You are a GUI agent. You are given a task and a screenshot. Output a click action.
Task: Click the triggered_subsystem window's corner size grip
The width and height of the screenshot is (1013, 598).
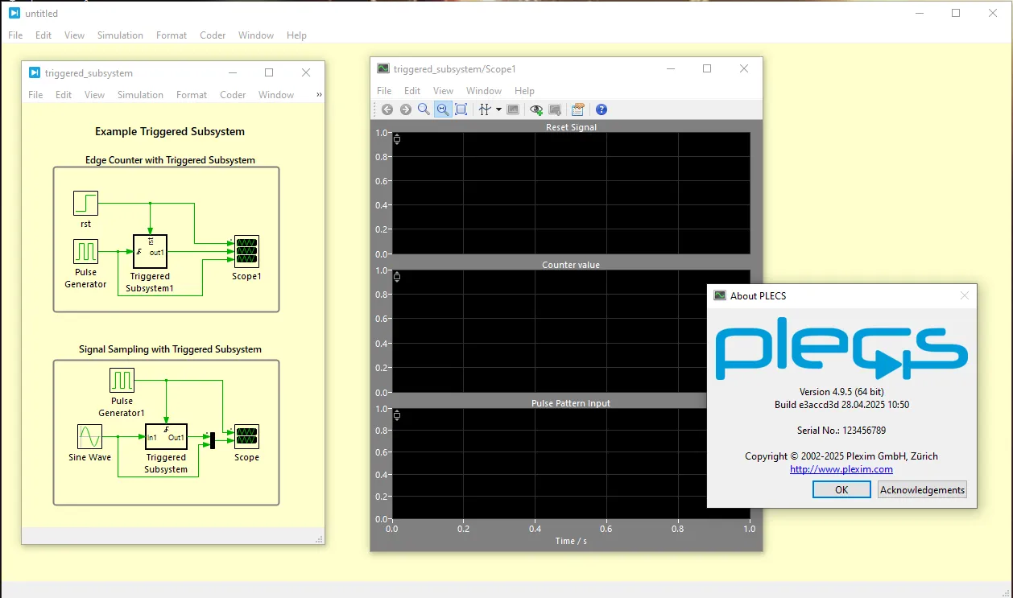click(x=320, y=539)
